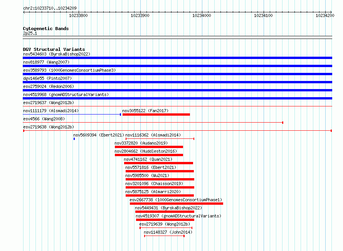Click nsv1116362 (Alsmadi2014) variant label
Viewport: 343px width, 251px height.
click(153, 135)
